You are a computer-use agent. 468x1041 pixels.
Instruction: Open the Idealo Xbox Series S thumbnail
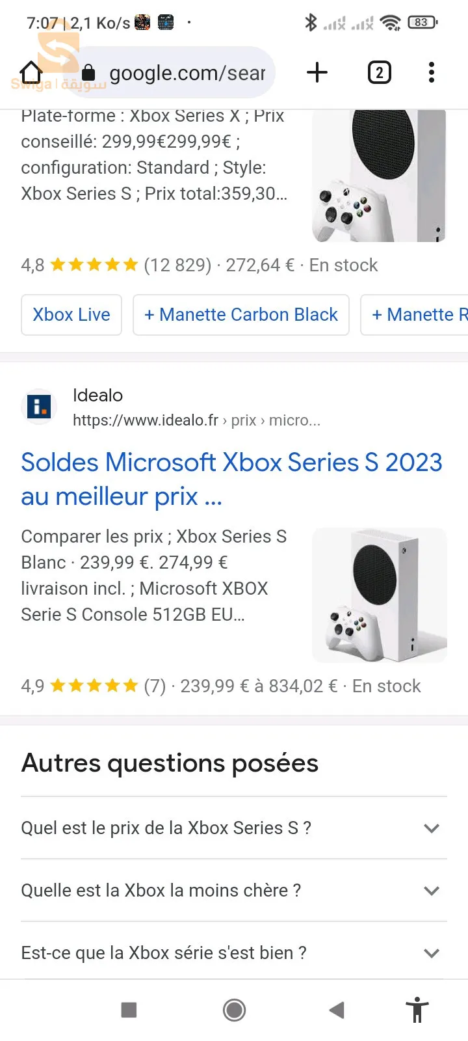[380, 595]
